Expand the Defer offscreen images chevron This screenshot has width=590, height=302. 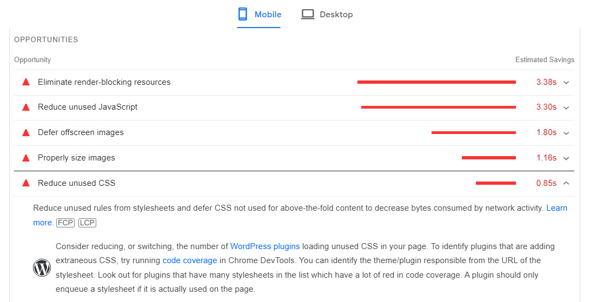566,133
